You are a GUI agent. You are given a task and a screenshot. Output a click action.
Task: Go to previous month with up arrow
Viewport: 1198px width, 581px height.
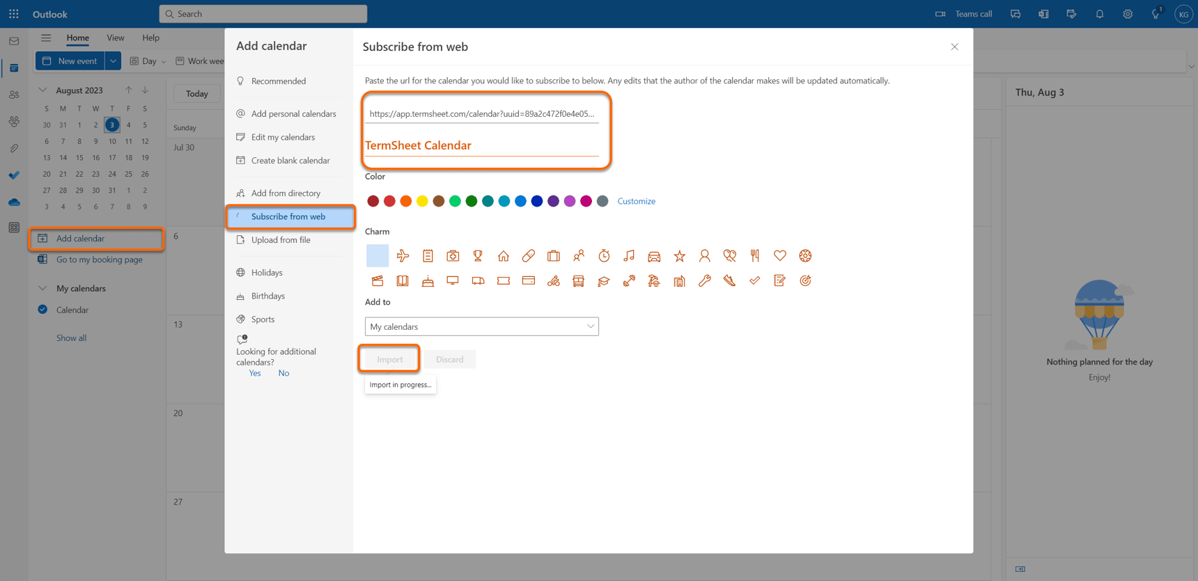(129, 90)
